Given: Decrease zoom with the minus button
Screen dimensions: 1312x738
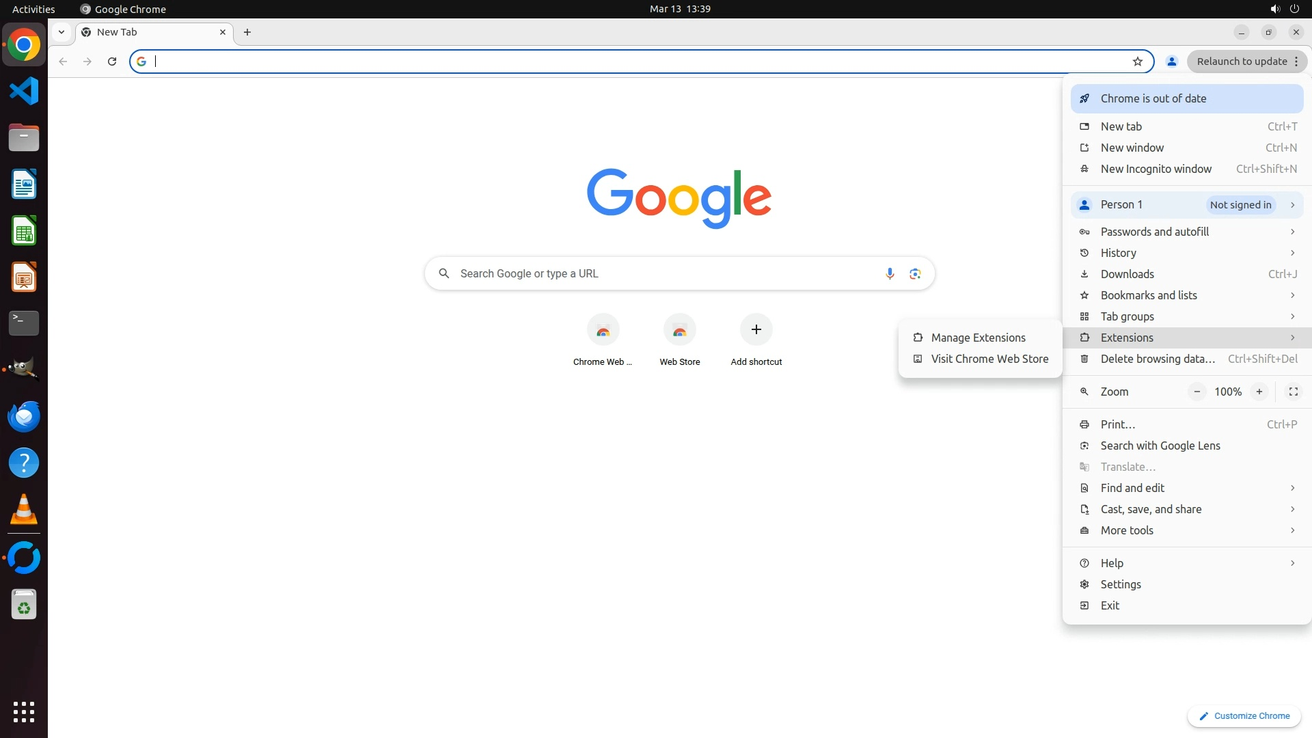Looking at the screenshot, I should [1197, 392].
